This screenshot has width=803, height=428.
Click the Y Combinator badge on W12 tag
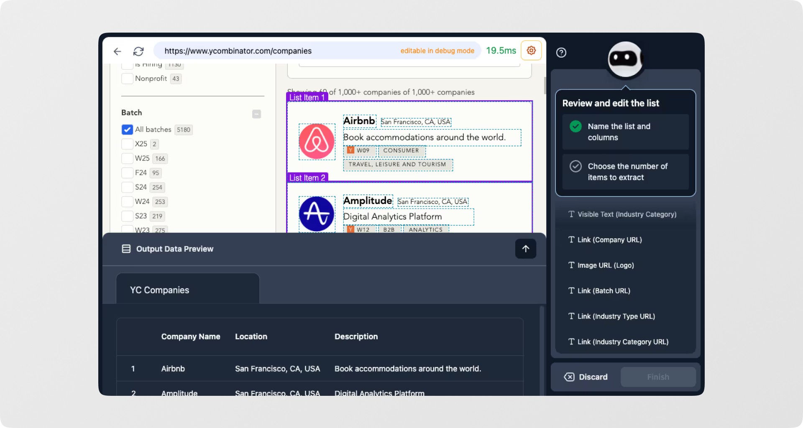(350, 229)
